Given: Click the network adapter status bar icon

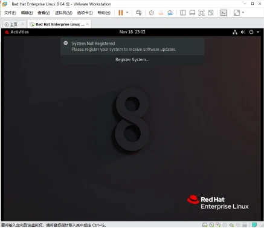Looking at the screenshot, I should point(218,225).
